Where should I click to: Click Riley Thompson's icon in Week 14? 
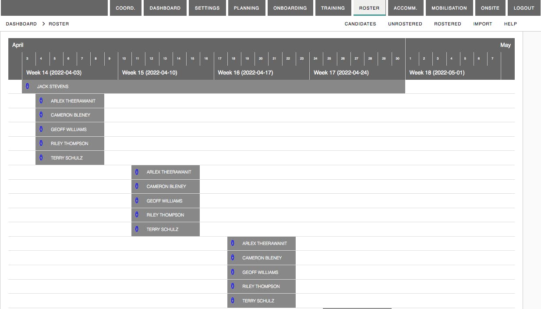tap(41, 143)
